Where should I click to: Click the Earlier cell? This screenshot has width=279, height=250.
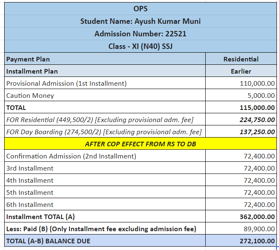pos(241,71)
